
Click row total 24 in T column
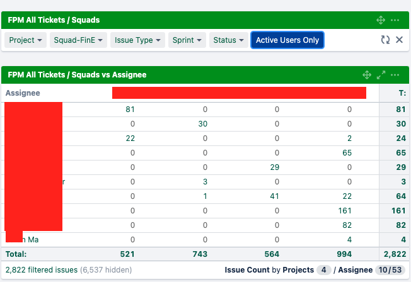tap(401, 138)
